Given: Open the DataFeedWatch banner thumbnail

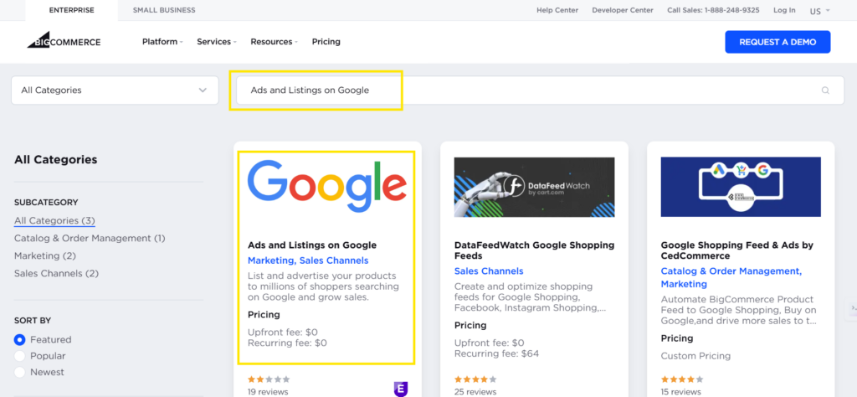Looking at the screenshot, I should coord(534,187).
